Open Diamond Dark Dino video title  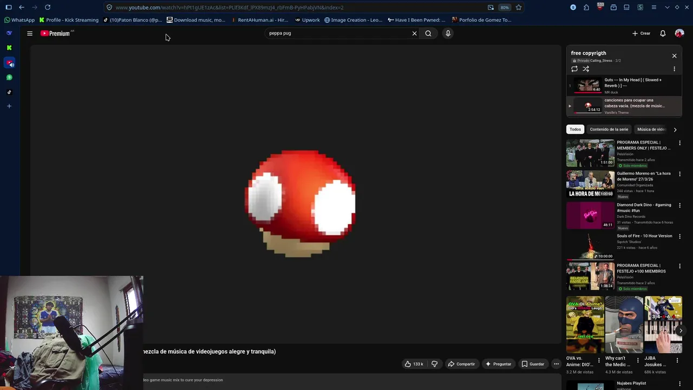[644, 207]
